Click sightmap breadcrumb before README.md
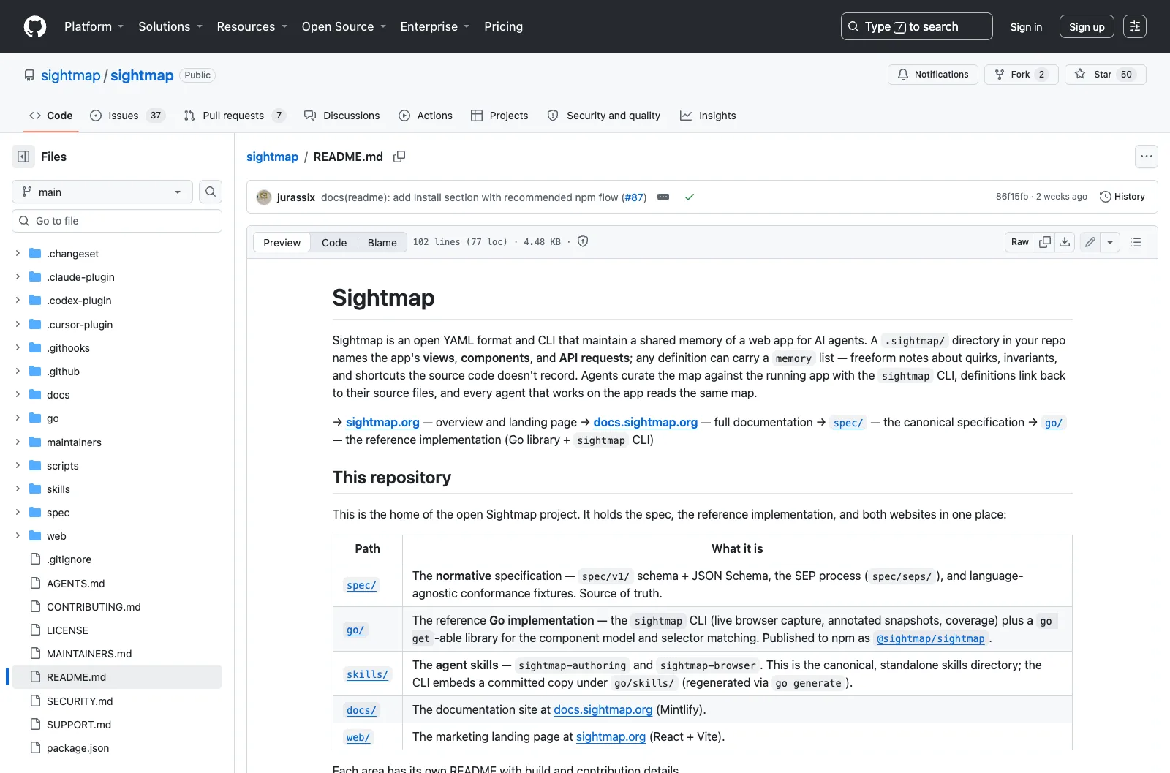This screenshot has height=773, width=1170. [x=272, y=157]
